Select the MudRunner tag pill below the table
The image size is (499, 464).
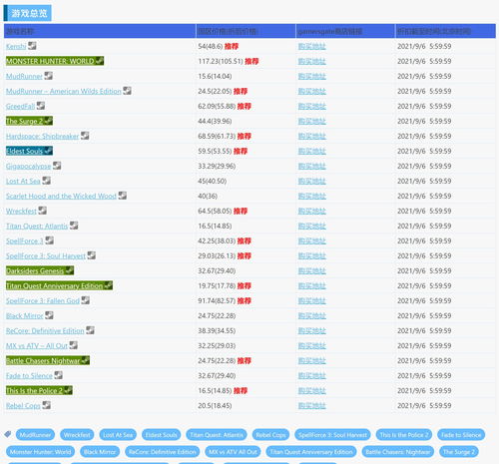[35, 435]
